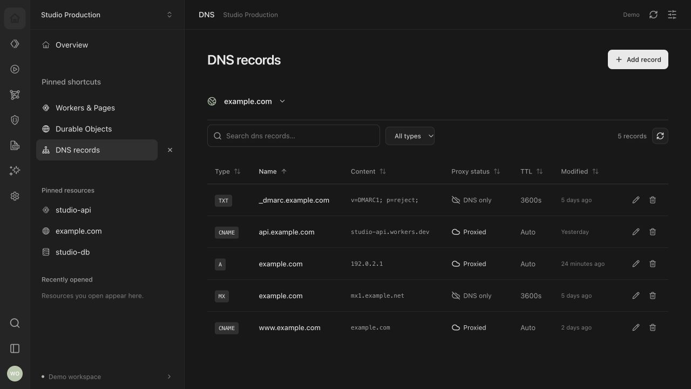Image resolution: width=691 pixels, height=389 pixels.
Task: Refresh records next to the 5 records count
Action: tap(660, 136)
